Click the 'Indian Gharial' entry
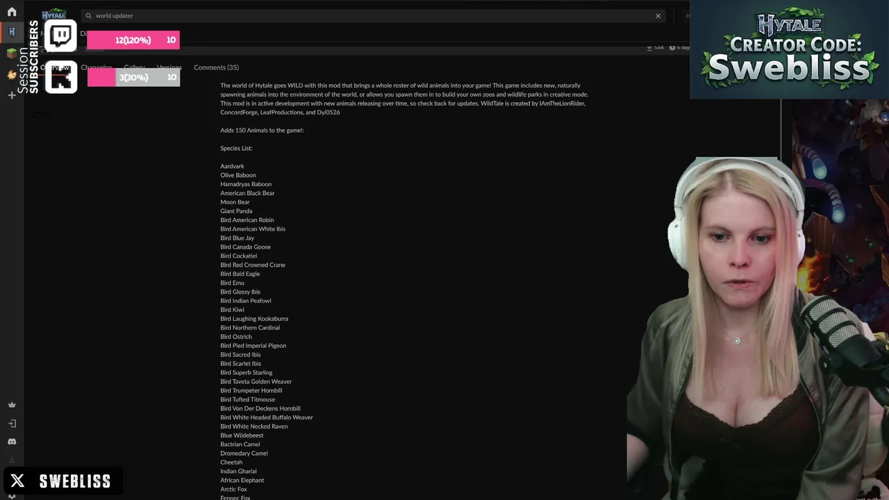The height and width of the screenshot is (500, 889). [238, 472]
